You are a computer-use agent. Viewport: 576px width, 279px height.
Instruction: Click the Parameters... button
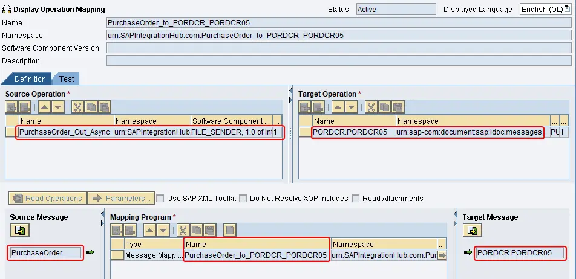[122, 198]
